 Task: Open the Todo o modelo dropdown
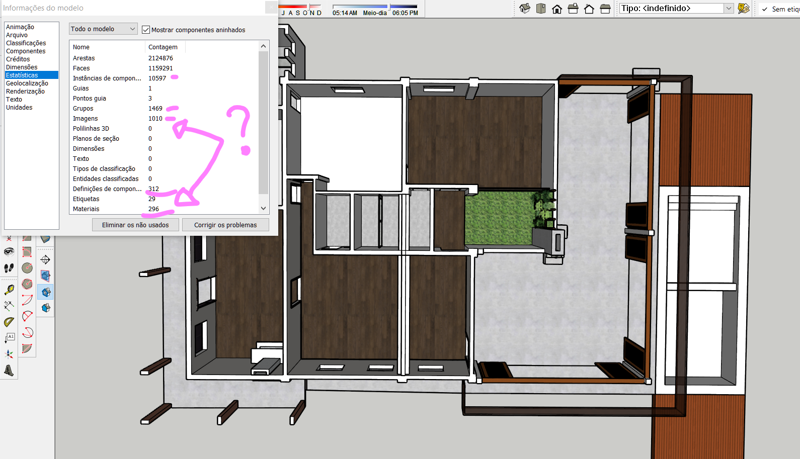[103, 29]
